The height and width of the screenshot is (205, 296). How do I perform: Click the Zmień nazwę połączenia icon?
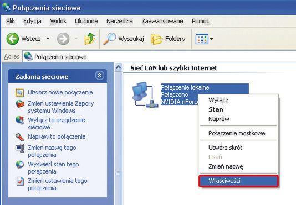(x=20, y=148)
